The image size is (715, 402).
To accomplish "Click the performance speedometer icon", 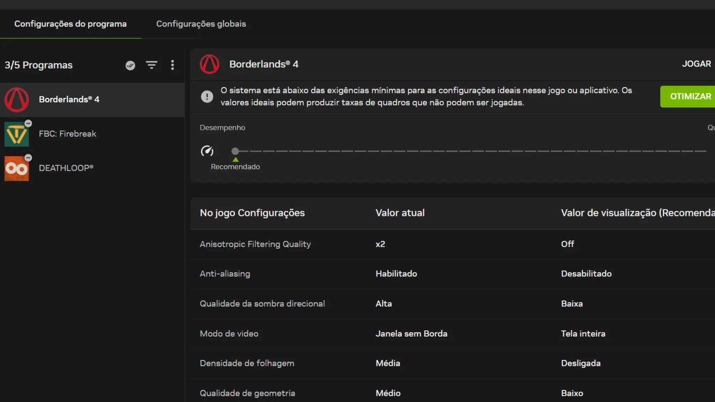I will click(x=207, y=151).
